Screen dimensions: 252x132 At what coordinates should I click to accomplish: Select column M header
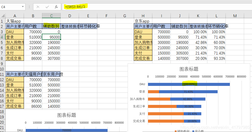pyautogui.click(x=235, y=16)
